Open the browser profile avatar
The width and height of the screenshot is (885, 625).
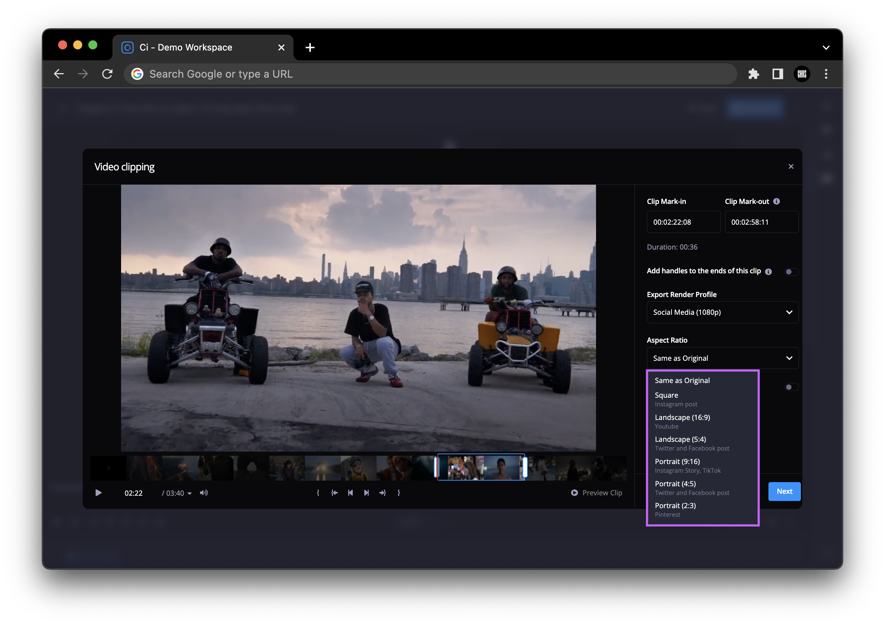802,74
